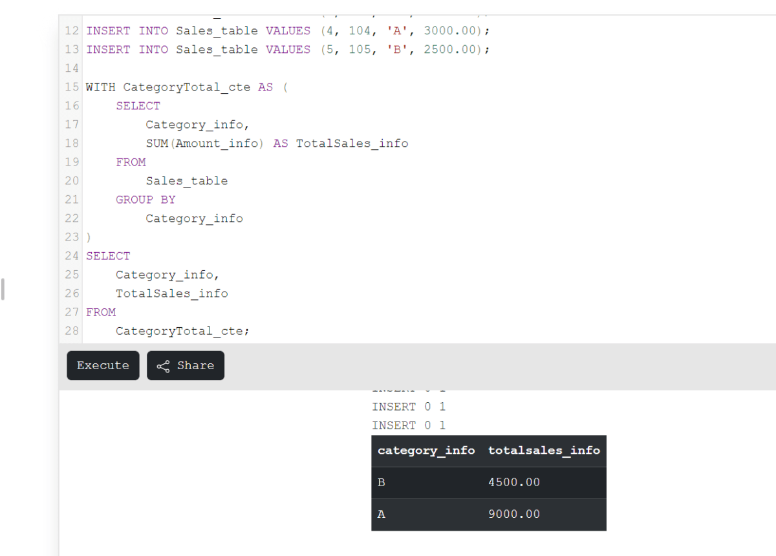Click the last INSERT 0 1 output line
This screenshot has width=776, height=556.
[x=409, y=425]
